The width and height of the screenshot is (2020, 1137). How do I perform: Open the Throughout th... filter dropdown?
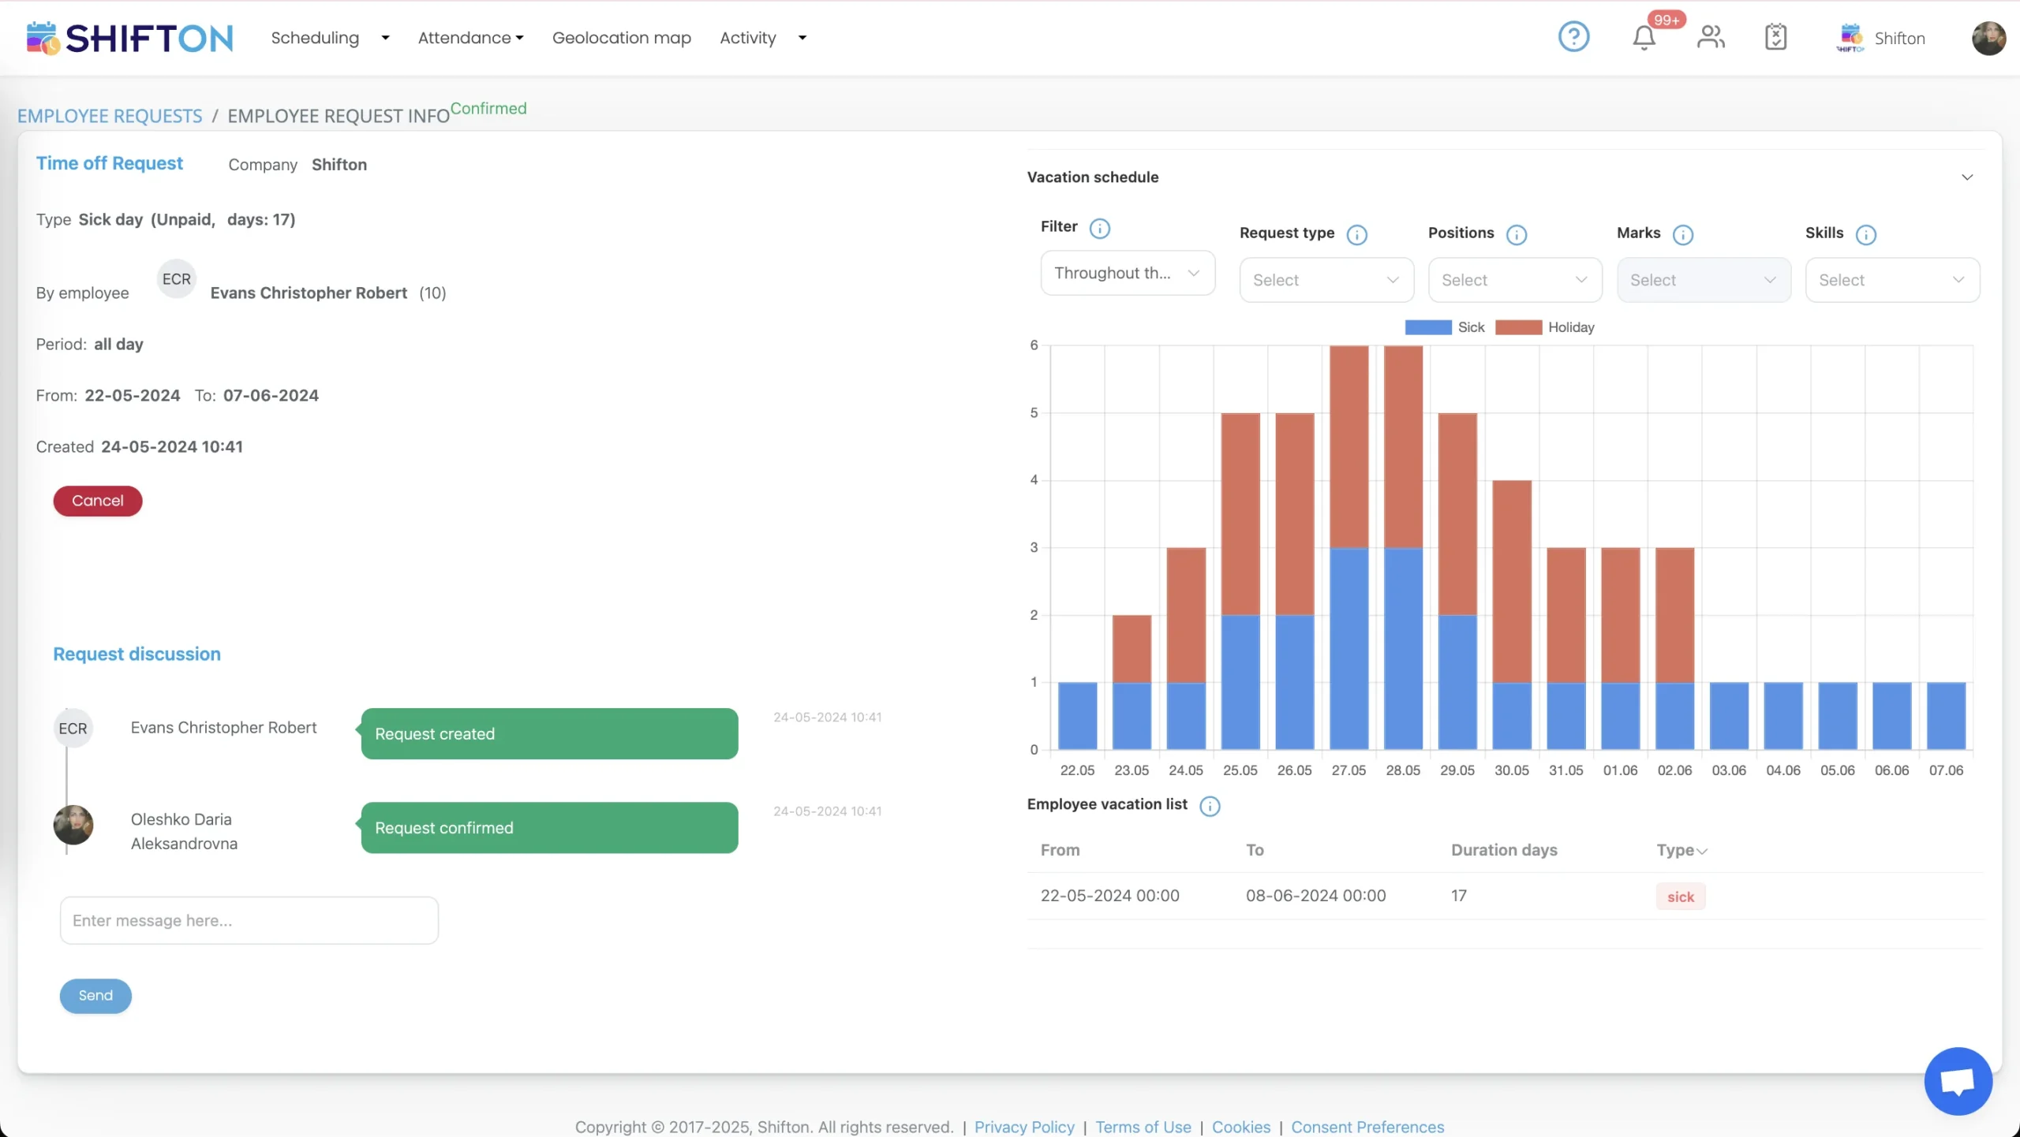(x=1128, y=273)
